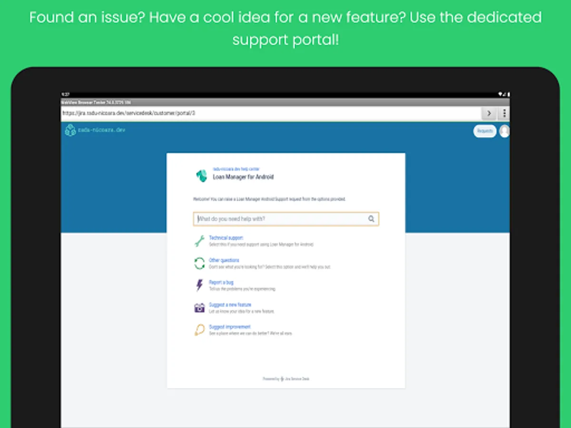Click the magnifier search icon

point(371,219)
